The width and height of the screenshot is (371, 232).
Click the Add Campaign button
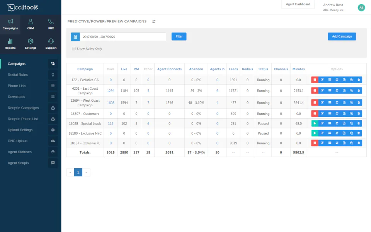point(342,36)
